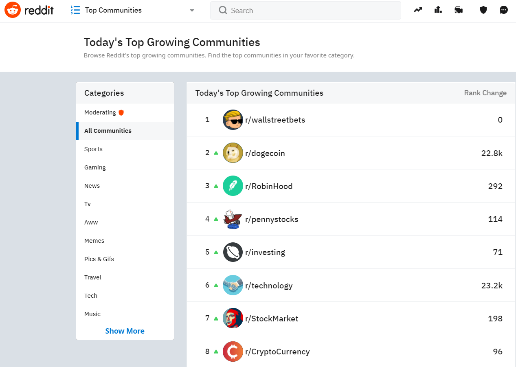
Task: Click the r/pennystocks rocket avatar
Action: coord(233,219)
